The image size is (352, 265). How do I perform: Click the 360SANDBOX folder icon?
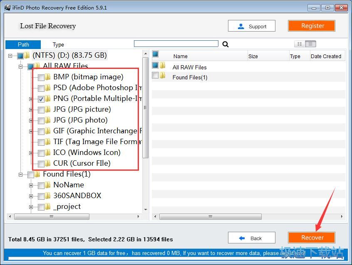48,196
